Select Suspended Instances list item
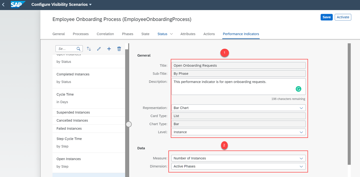The height and width of the screenshot is (177, 360). coord(89,112)
